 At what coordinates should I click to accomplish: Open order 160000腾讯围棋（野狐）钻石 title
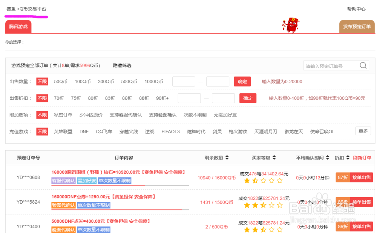pos(118,172)
